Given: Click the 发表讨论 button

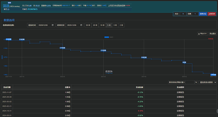Looking at the screenshot, I should (x=202, y=14).
